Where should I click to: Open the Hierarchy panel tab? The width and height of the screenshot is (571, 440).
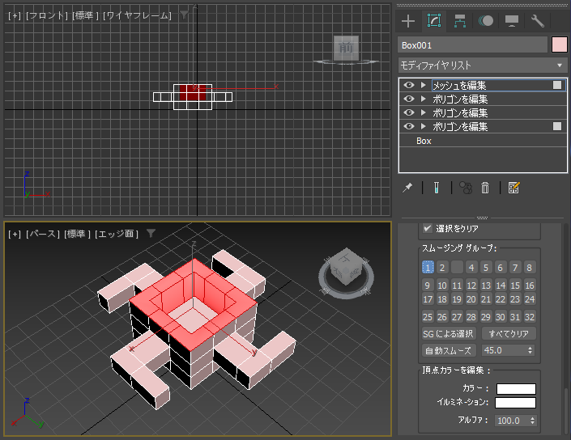click(459, 21)
